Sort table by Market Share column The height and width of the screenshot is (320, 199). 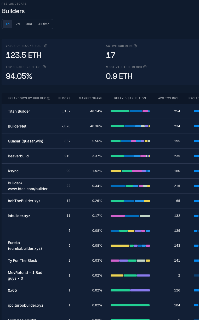pos(90,98)
